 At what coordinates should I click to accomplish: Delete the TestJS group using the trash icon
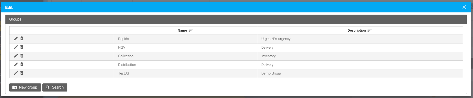click(x=22, y=73)
